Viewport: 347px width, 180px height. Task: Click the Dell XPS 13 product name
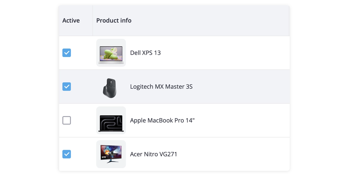(x=145, y=53)
